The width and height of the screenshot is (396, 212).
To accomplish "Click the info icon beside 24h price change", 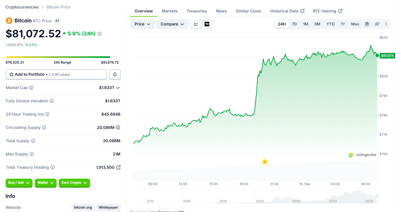I will pyautogui.click(x=100, y=34).
